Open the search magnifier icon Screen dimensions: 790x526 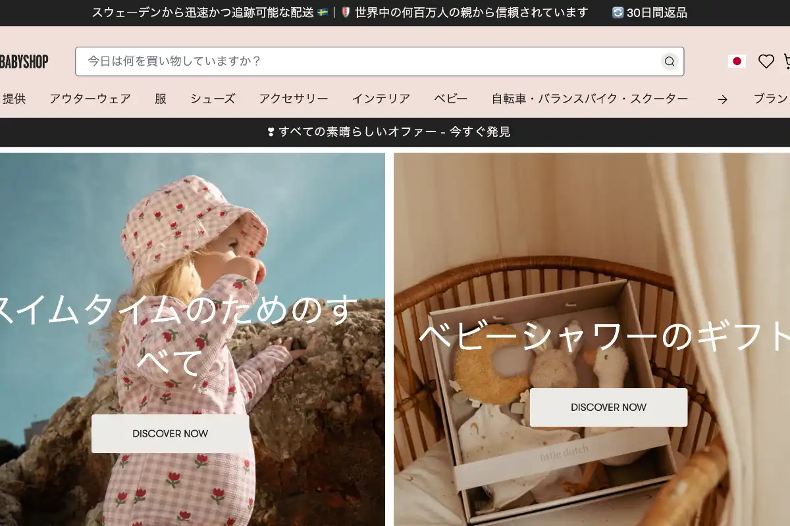[x=670, y=62]
